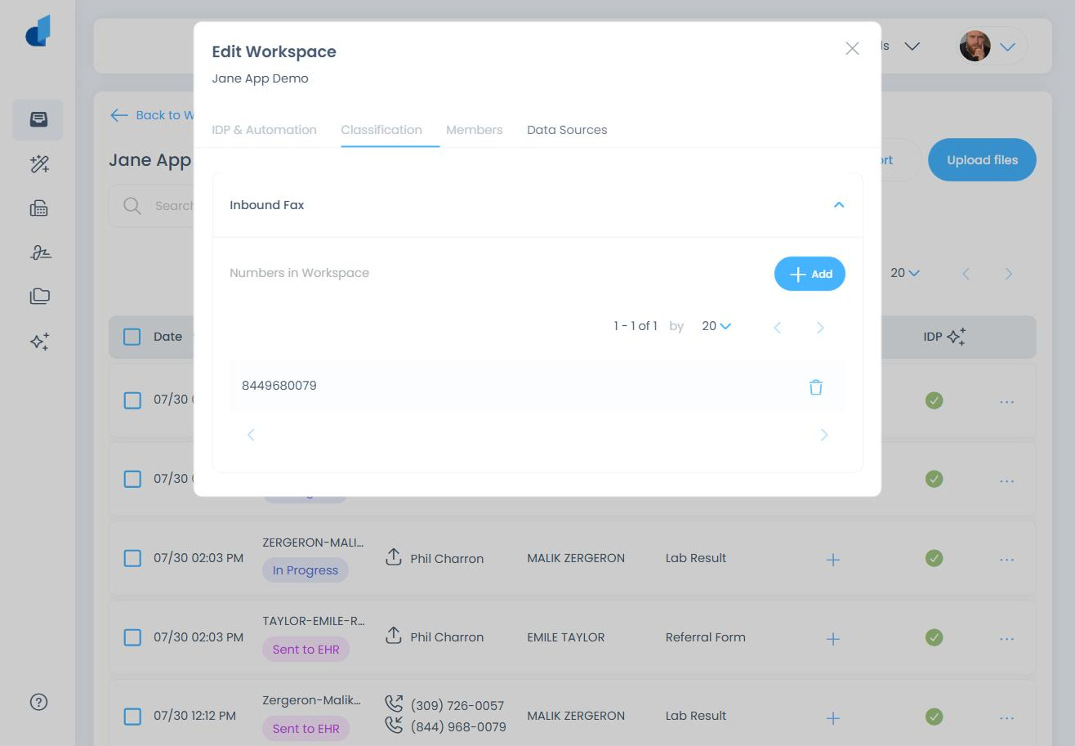Click the previous page arrow in the background list

[966, 275]
